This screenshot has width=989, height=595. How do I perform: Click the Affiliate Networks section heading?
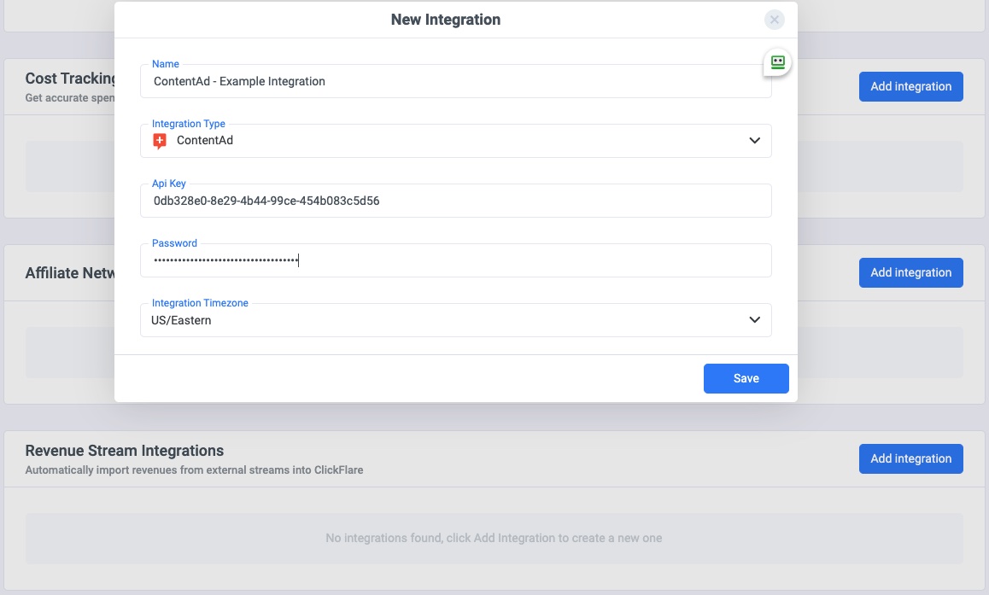[x=70, y=273]
